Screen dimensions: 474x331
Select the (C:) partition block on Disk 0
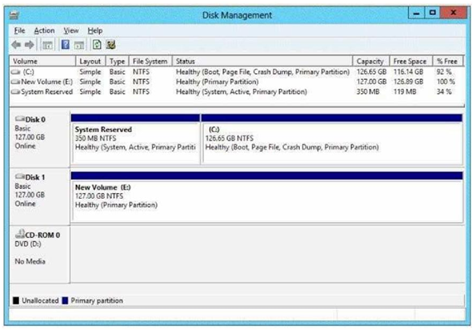click(332, 140)
